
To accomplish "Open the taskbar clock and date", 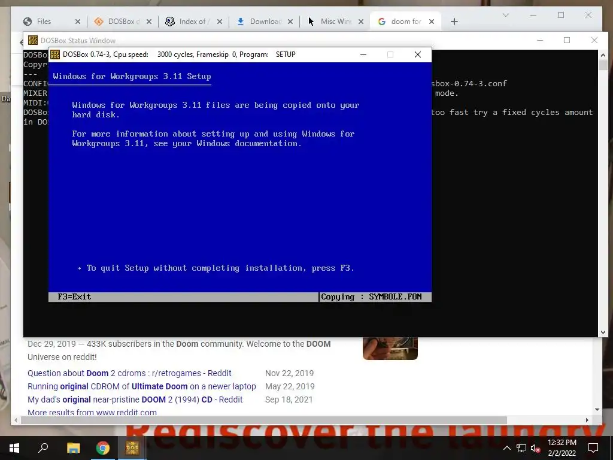I will (x=562, y=448).
